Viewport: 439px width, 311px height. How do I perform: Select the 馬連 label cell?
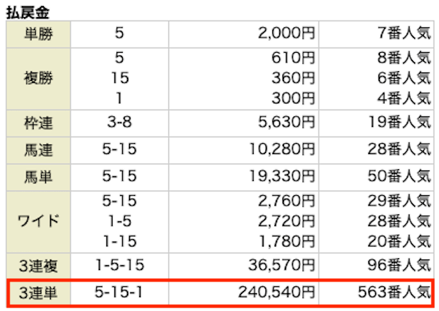(38, 150)
